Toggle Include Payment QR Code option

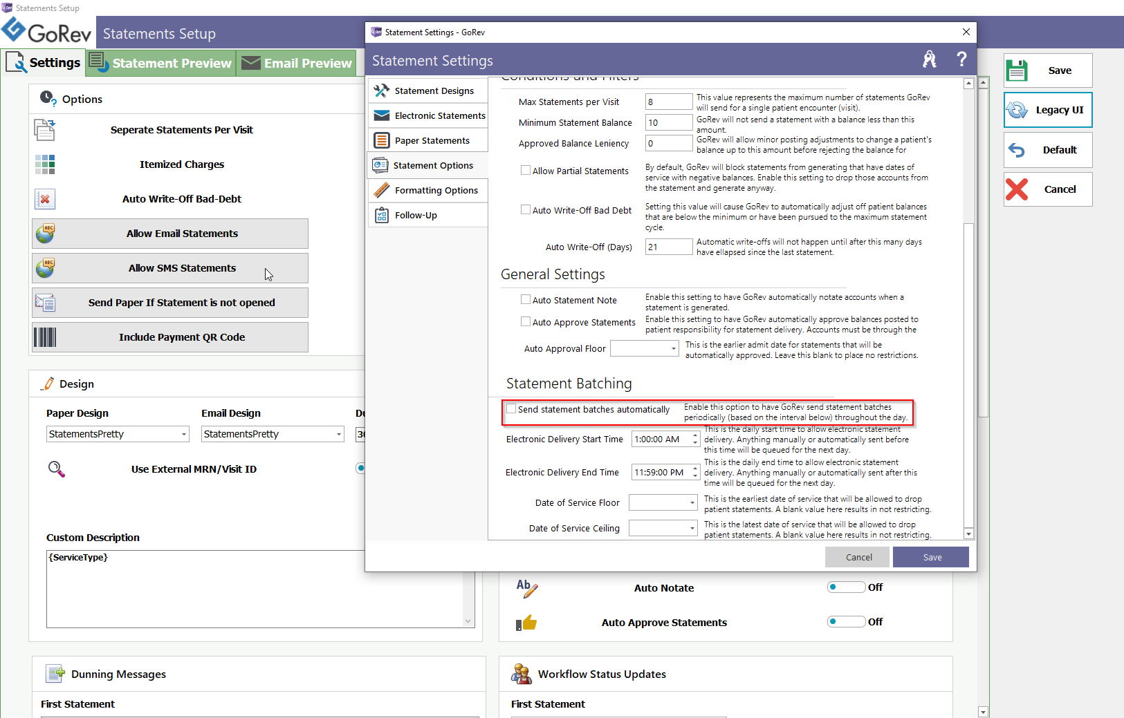(170, 337)
